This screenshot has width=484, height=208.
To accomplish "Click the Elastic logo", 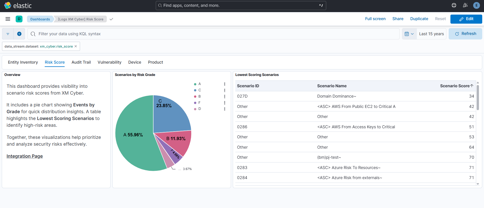I will click(18, 6).
